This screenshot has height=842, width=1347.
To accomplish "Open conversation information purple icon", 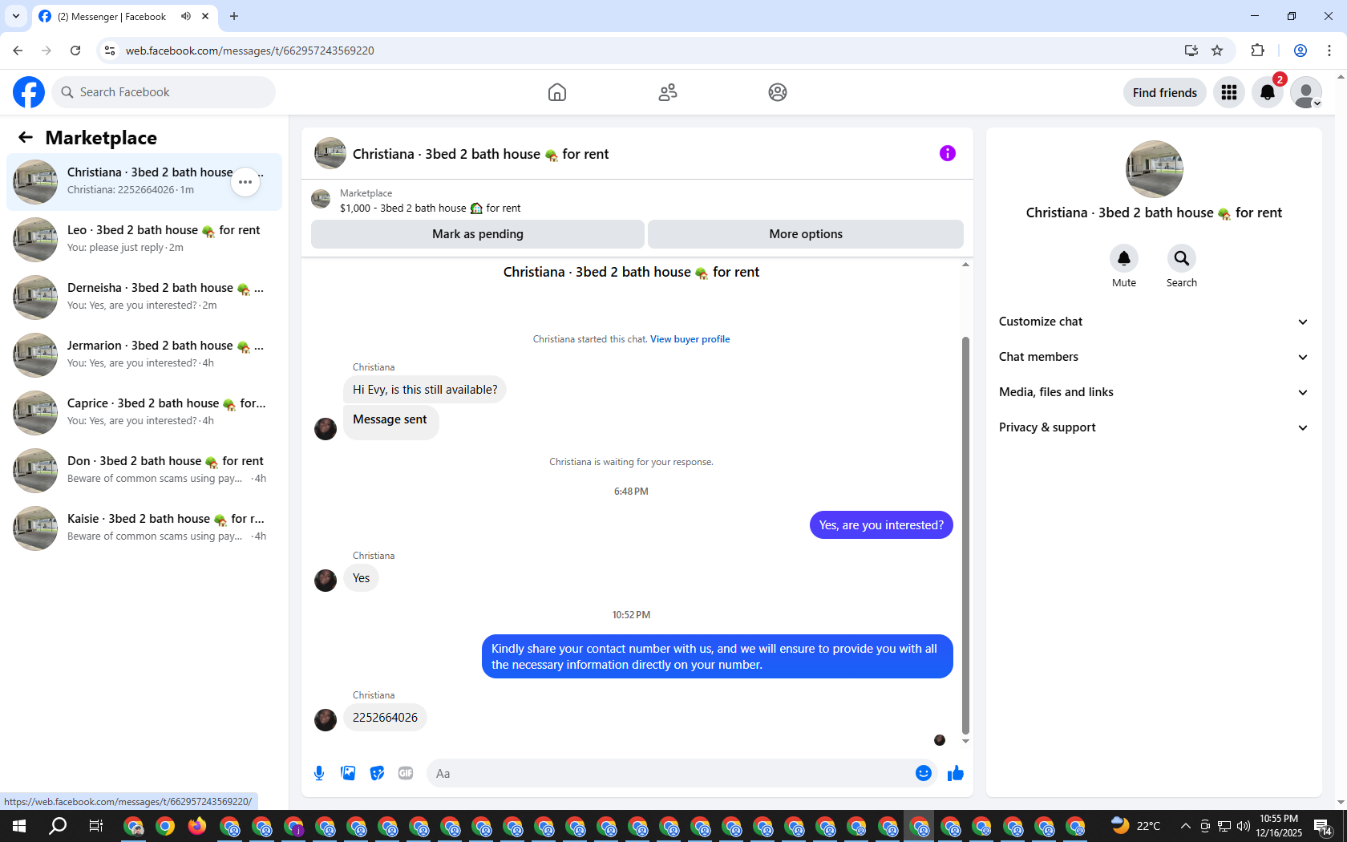I will pyautogui.click(x=948, y=153).
